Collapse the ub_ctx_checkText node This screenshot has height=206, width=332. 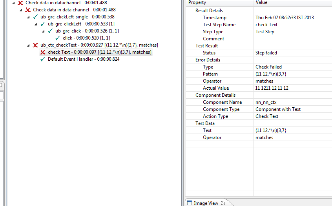28,45
